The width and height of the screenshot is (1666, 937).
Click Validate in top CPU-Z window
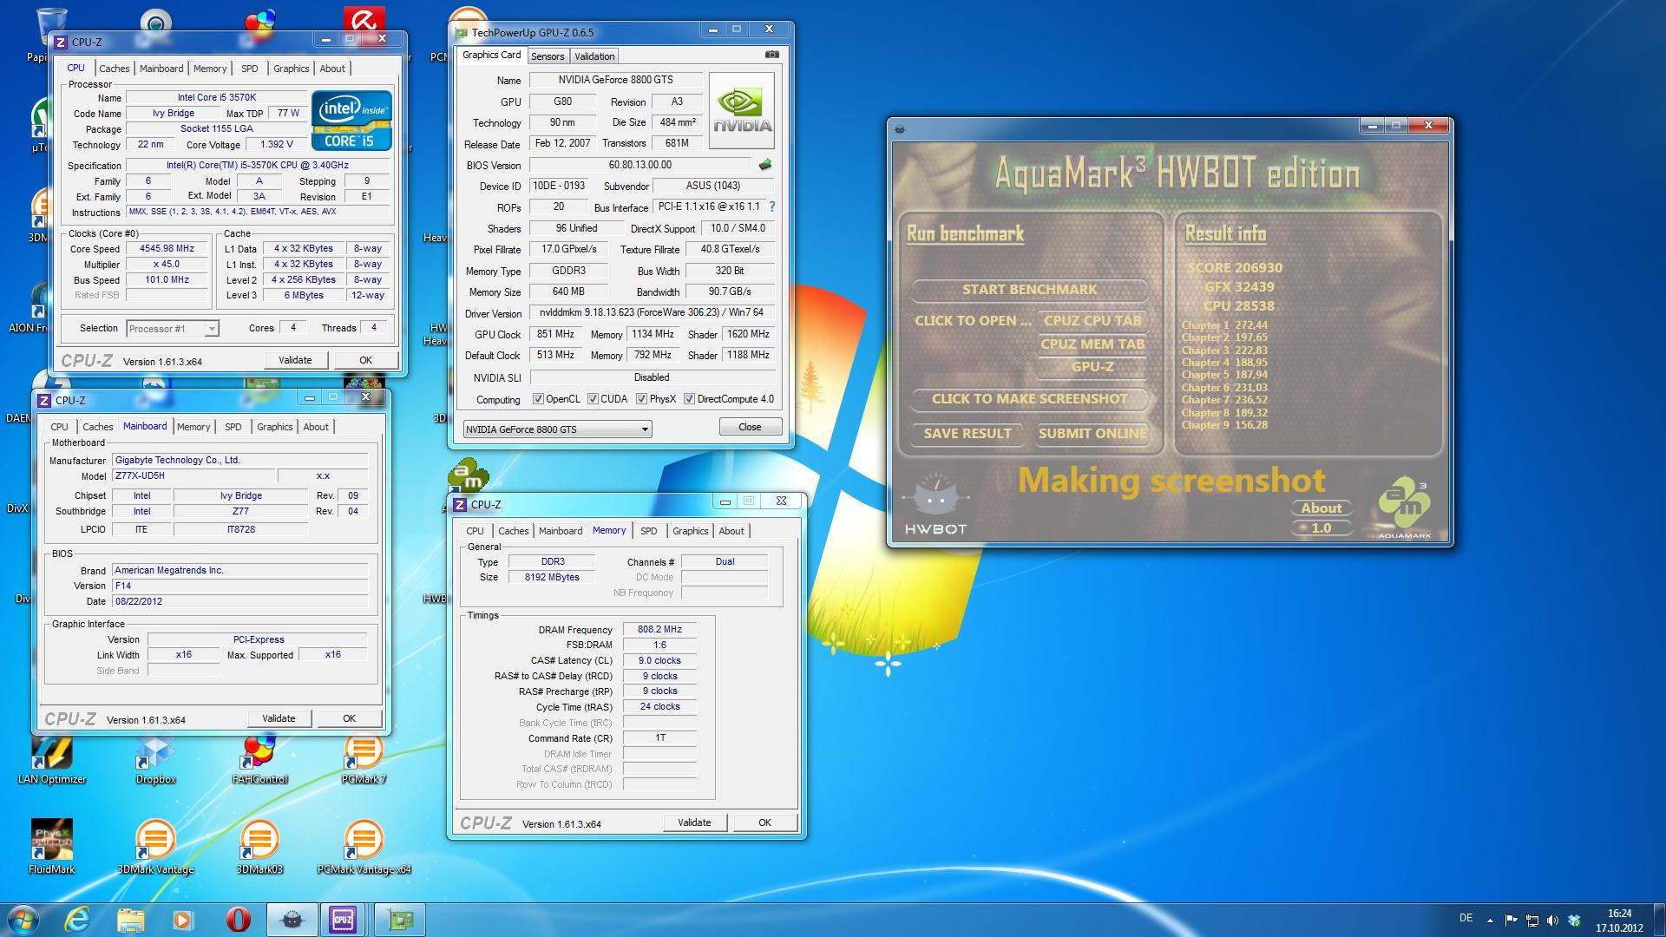click(295, 360)
